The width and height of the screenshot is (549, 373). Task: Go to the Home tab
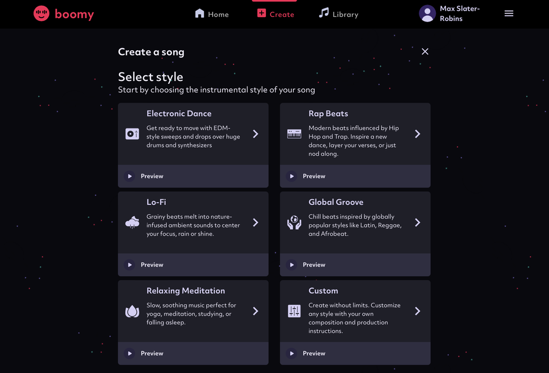tap(212, 14)
